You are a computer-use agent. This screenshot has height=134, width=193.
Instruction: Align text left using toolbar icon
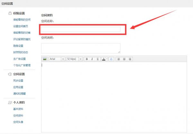coord(119,59)
